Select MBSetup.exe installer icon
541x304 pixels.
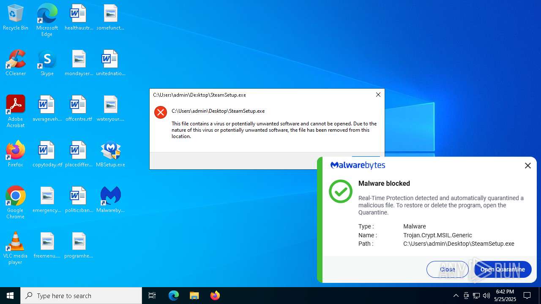tap(110, 154)
